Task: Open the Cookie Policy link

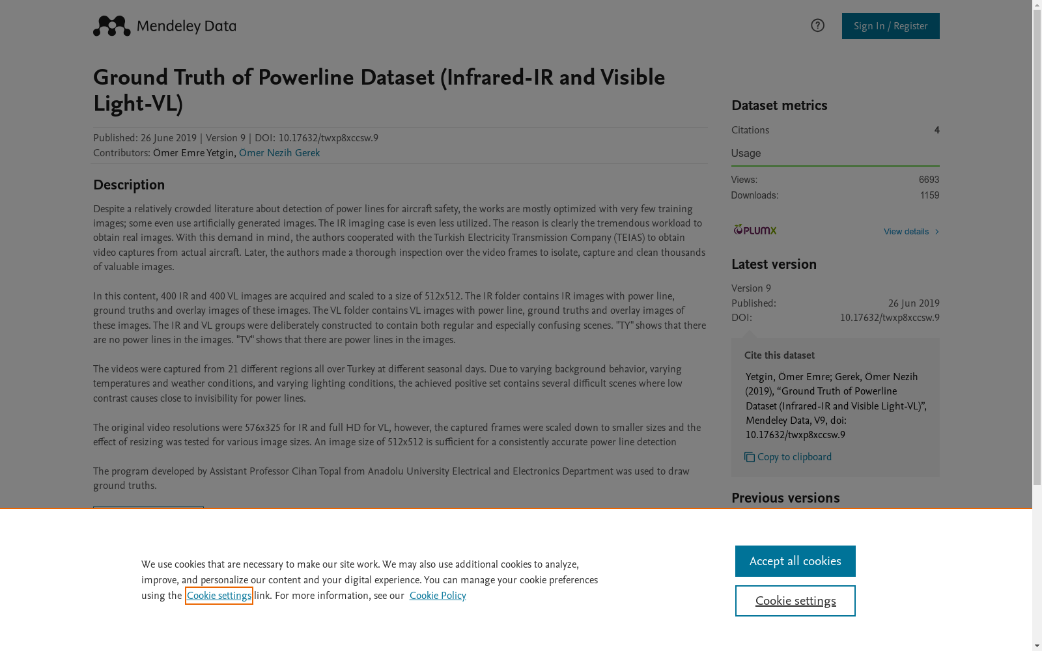Action: [x=438, y=596]
